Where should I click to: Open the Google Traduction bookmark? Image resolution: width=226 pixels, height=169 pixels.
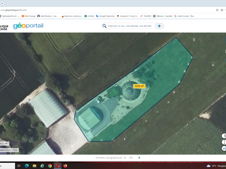(x=105, y=16)
